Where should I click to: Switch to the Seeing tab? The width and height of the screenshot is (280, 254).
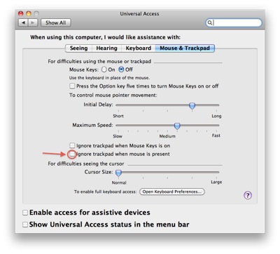tap(78, 48)
